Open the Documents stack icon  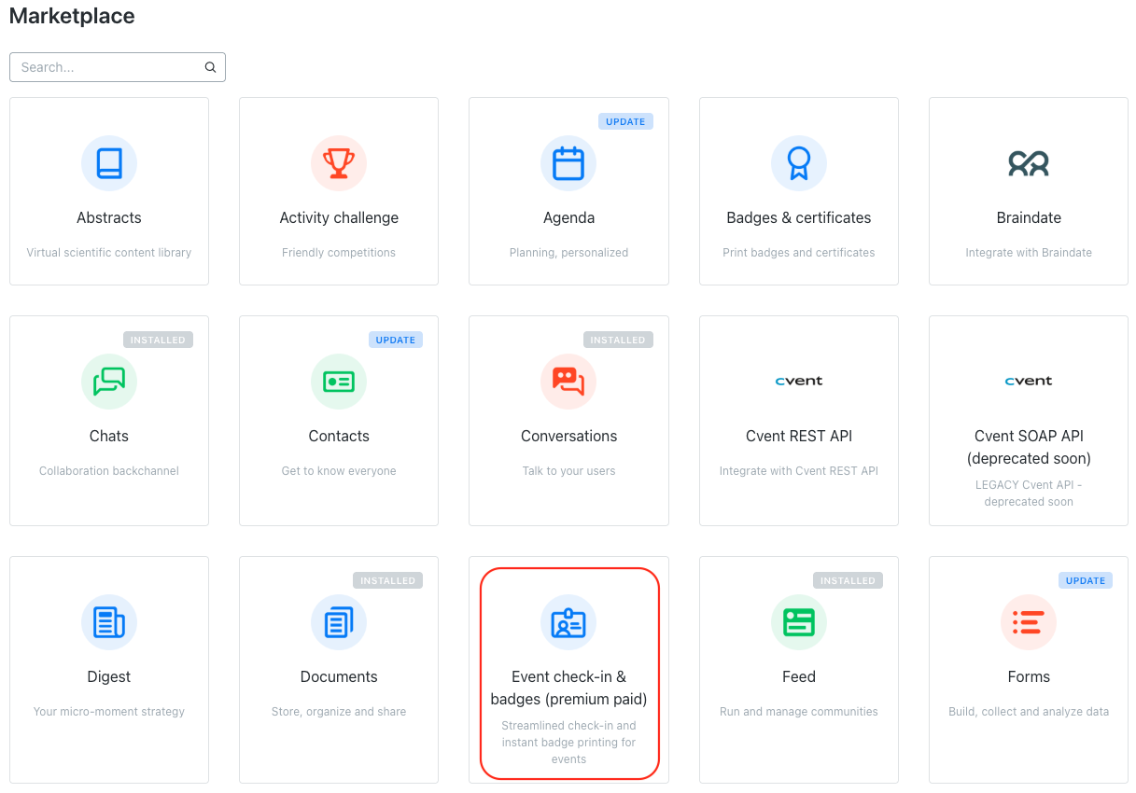pyautogui.click(x=339, y=622)
